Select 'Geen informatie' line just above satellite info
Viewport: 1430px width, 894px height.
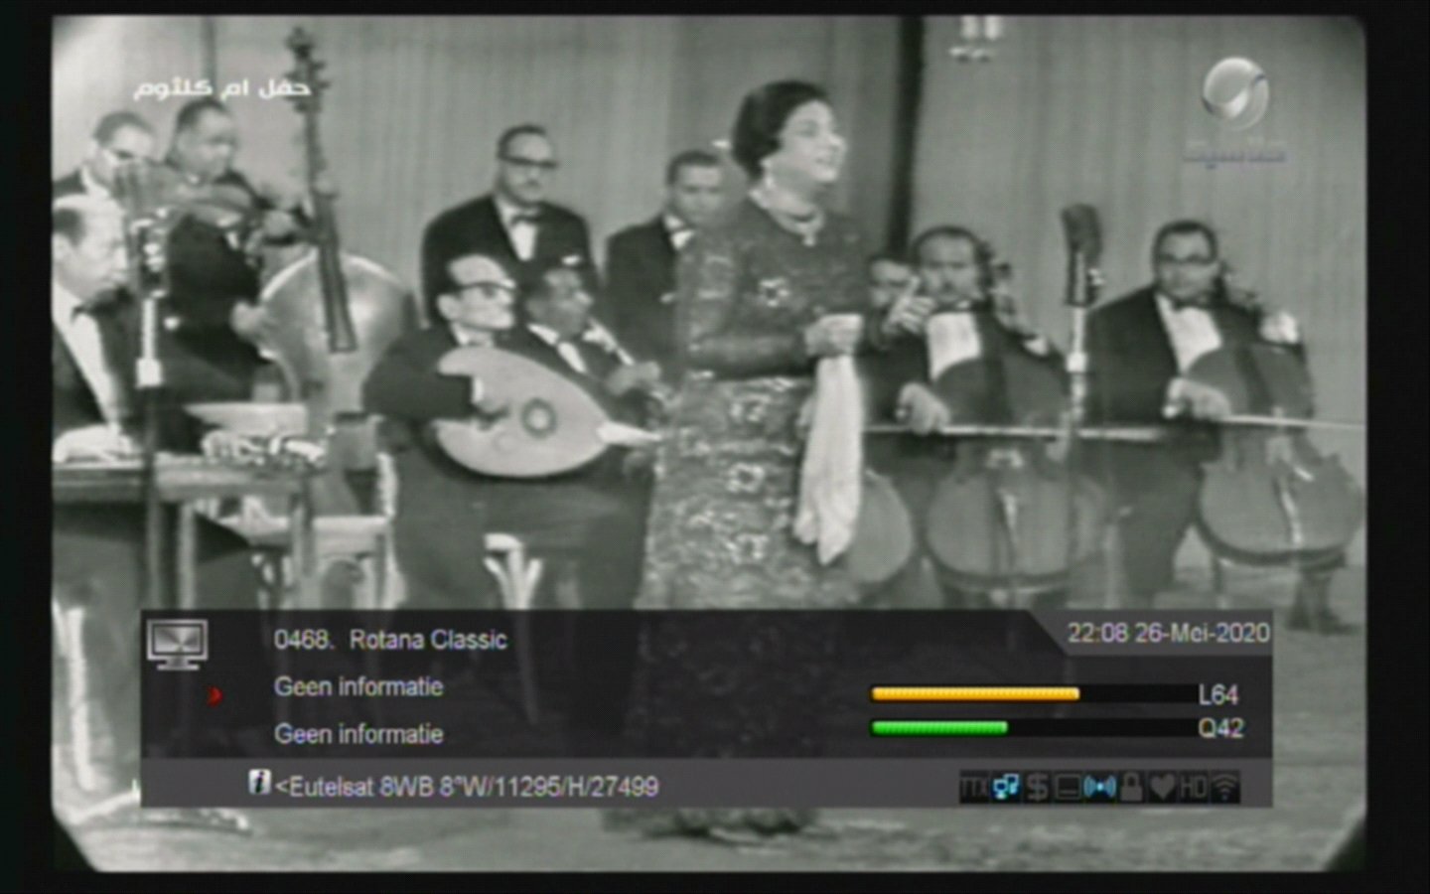coord(358,734)
